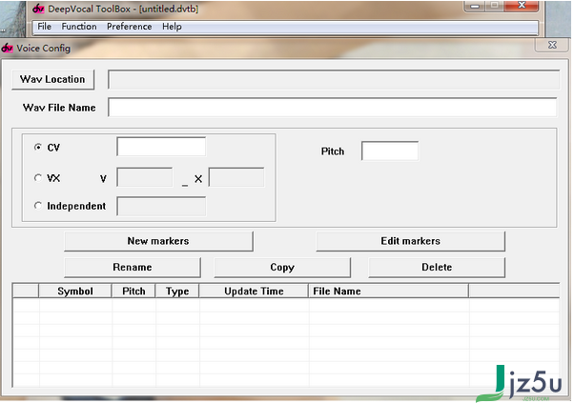
Task: Click the V input field in VX row
Action: [145, 177]
